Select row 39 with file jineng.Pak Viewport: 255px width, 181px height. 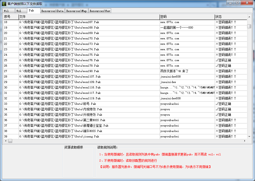(x=59, y=136)
